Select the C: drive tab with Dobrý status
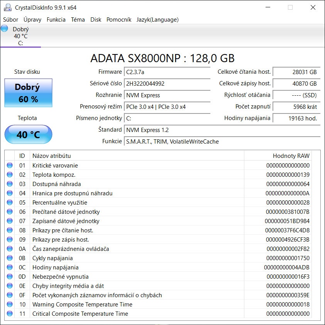Screen dimensions: 325x325 click(20, 36)
